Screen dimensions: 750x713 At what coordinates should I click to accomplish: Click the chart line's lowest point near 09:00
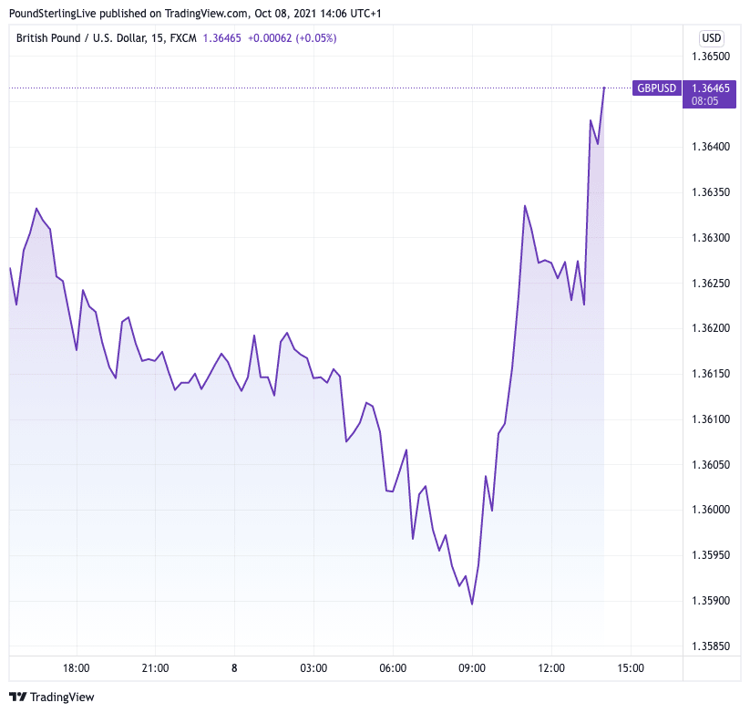tap(472, 604)
